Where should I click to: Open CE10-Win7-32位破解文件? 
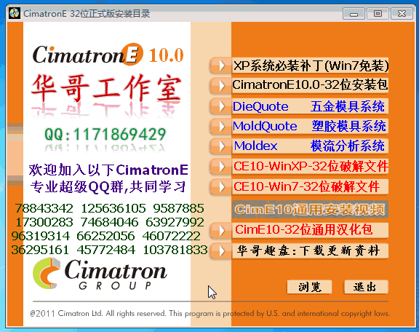click(310, 186)
